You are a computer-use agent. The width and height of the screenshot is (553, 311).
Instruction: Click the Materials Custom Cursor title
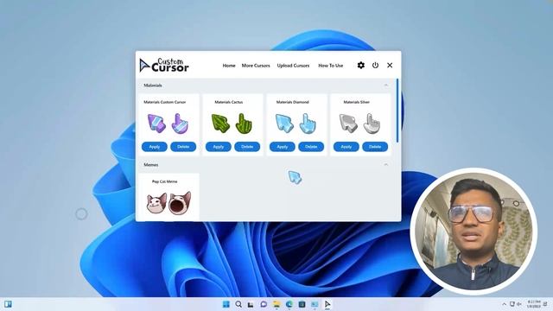click(165, 102)
